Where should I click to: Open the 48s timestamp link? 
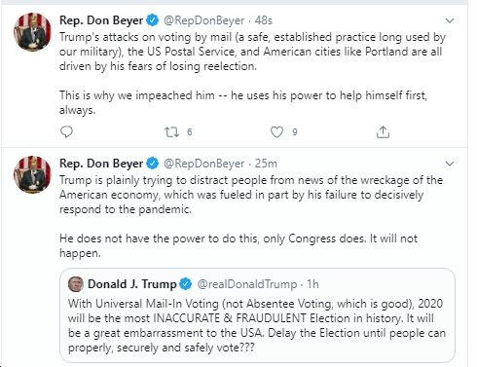point(263,20)
